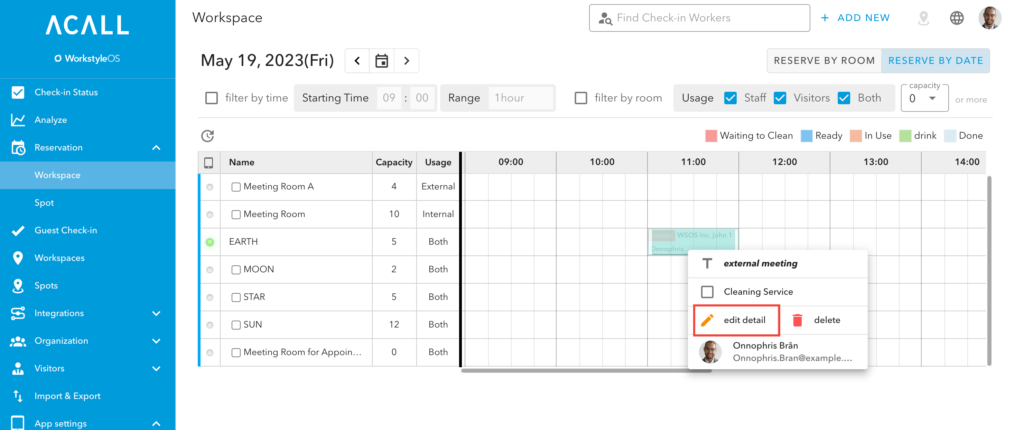Open Spot submenu item
1015x430 pixels.
tap(87, 203)
